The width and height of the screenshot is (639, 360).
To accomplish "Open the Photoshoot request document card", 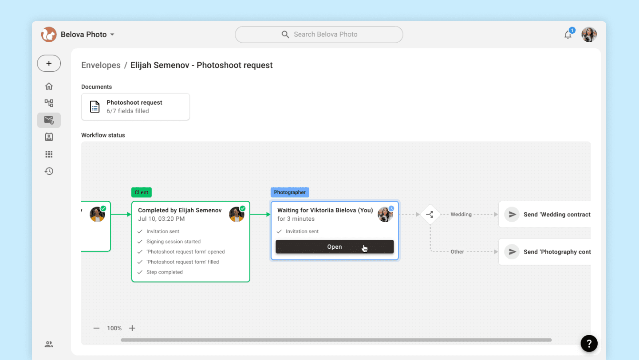I will click(135, 107).
